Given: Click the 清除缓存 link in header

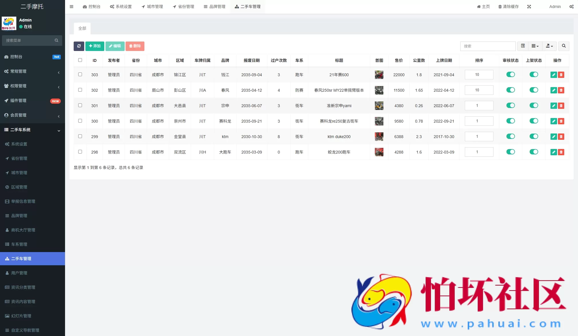Looking at the screenshot, I should click(x=508, y=7).
